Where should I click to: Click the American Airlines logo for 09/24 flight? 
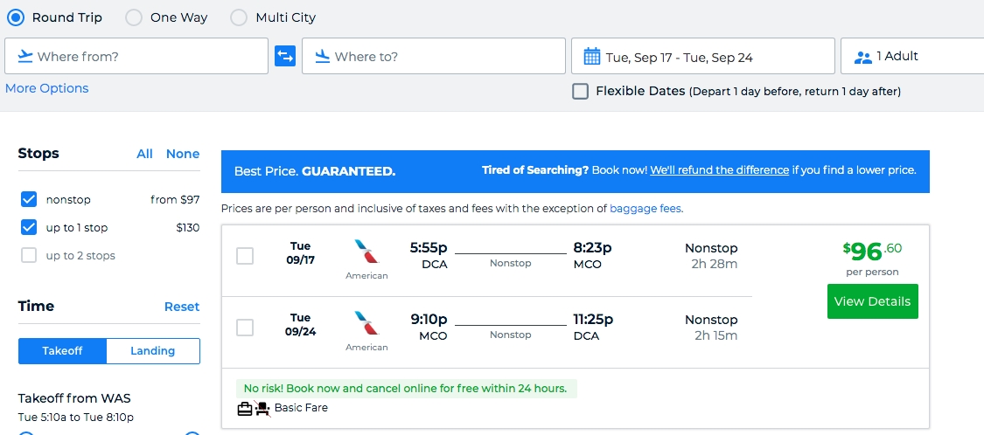tap(366, 323)
